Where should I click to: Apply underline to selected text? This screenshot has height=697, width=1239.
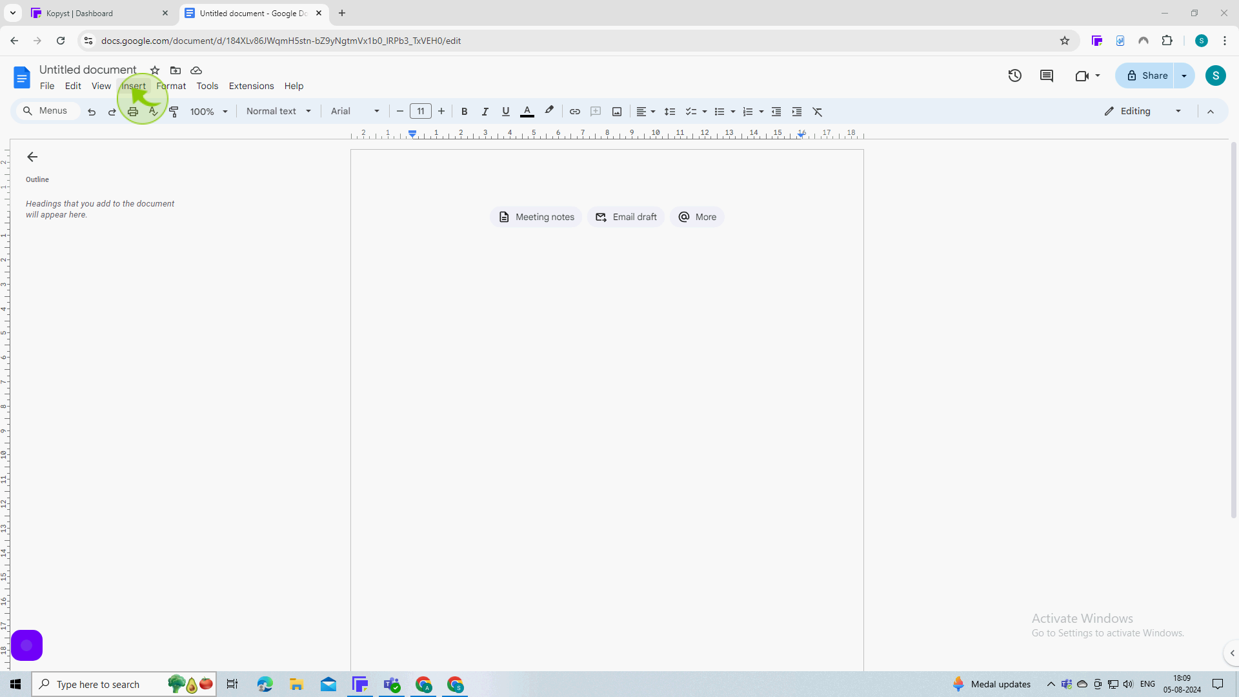pyautogui.click(x=507, y=112)
